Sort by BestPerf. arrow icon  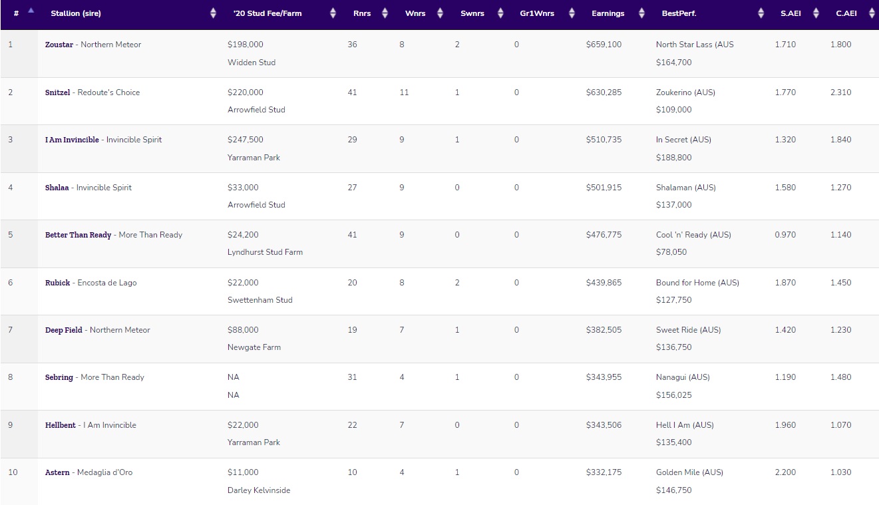761,13
